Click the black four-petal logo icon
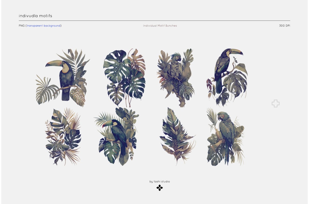309x204 pixels. [x=160, y=188]
